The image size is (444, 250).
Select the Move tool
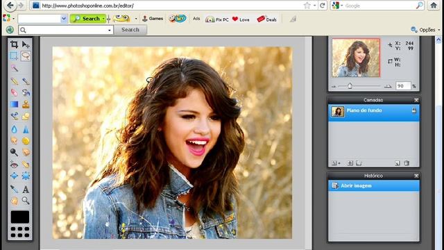(x=26, y=44)
